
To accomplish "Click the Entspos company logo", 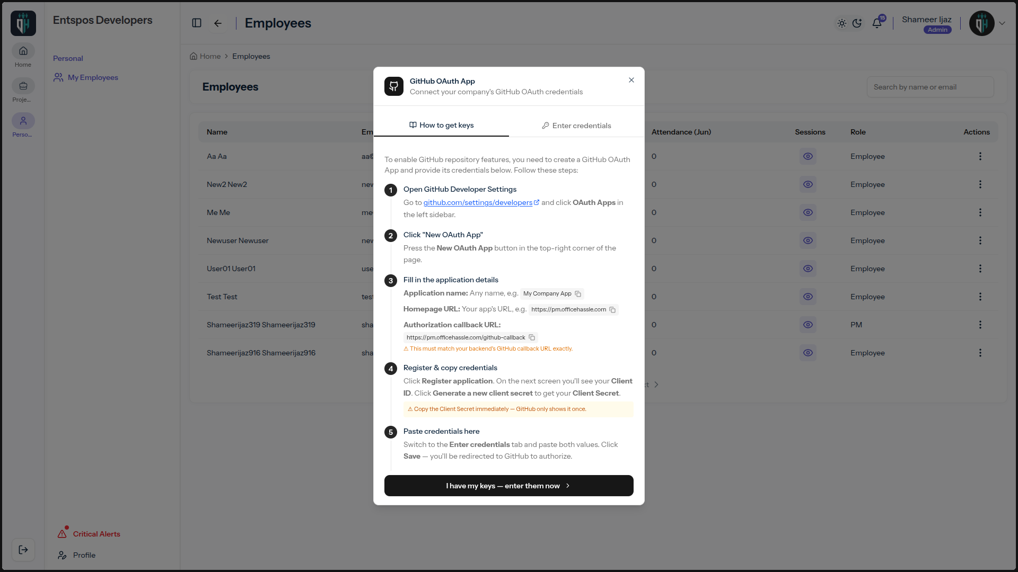I will (x=23, y=23).
